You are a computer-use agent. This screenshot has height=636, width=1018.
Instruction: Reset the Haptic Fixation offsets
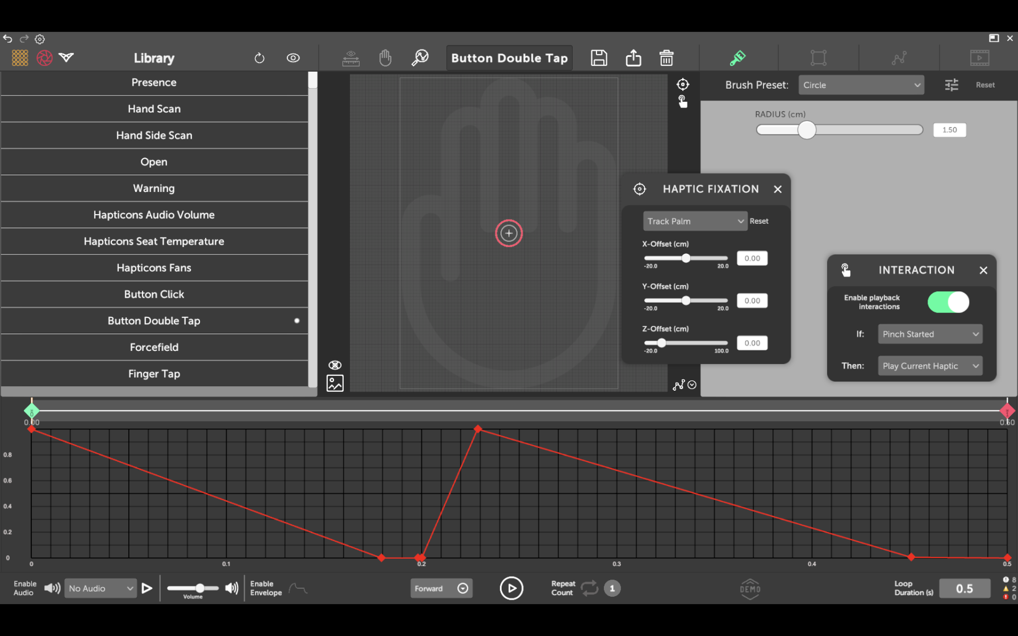click(x=759, y=221)
